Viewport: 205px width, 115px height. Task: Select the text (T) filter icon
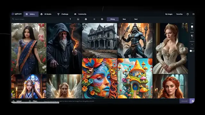(x=70, y=19)
